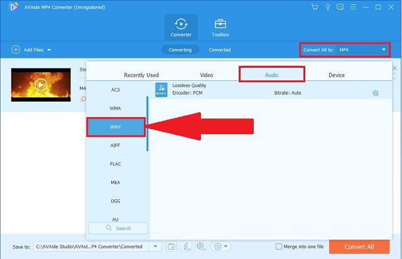Click the Convert All button
The image size is (402, 259).
[359, 246]
